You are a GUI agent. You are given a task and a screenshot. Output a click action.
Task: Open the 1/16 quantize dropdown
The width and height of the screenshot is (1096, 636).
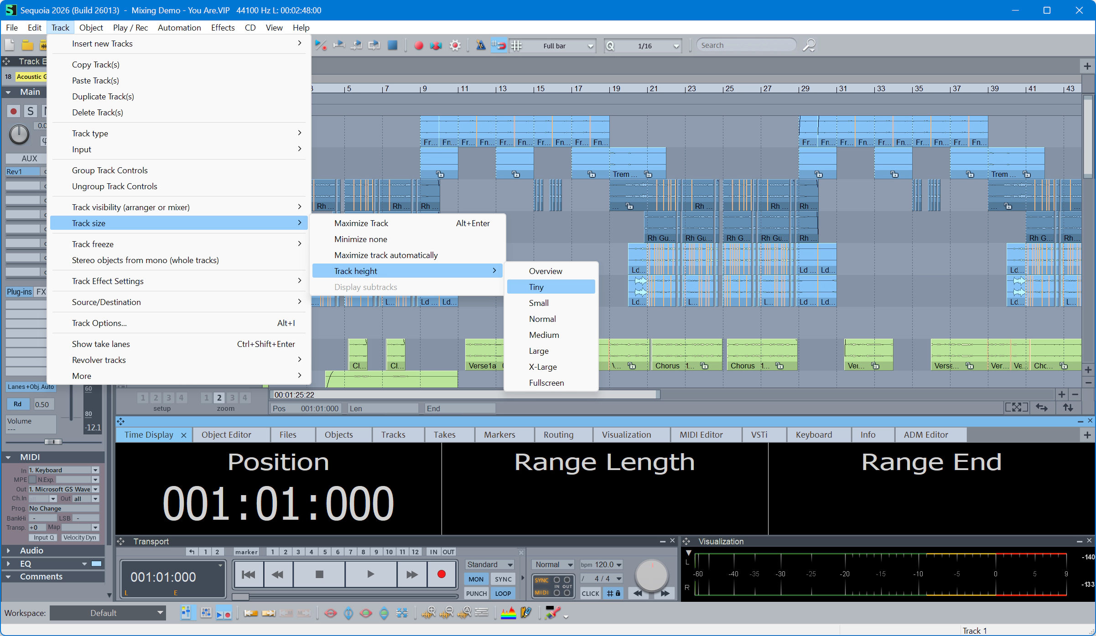pos(643,46)
